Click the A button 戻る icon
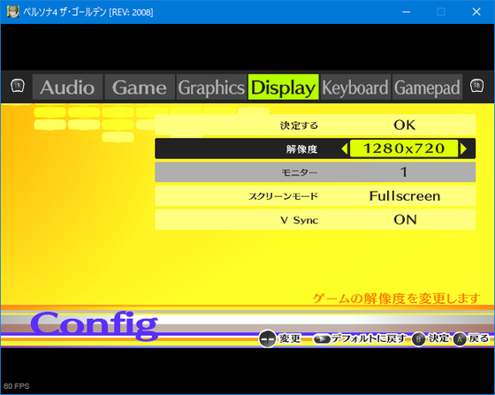The width and height of the screenshot is (495, 395). click(x=460, y=339)
